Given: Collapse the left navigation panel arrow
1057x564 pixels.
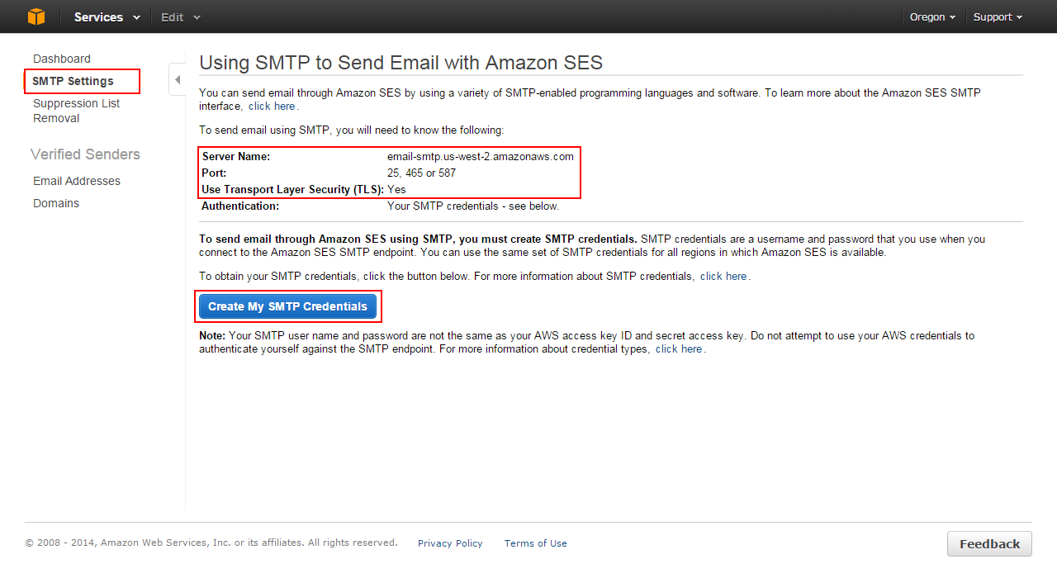Looking at the screenshot, I should pos(177,79).
